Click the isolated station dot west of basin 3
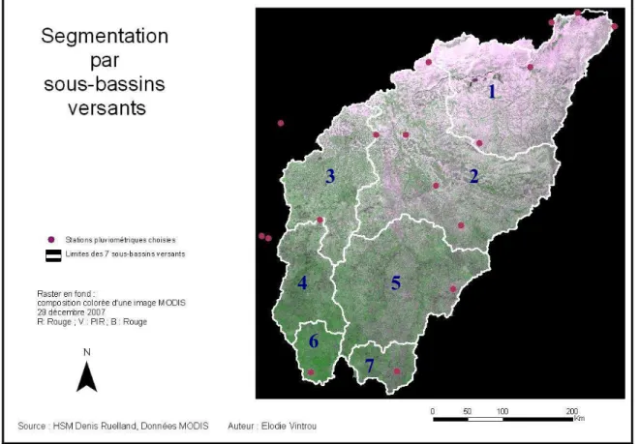This screenshot has width=640, height=444. (x=281, y=123)
